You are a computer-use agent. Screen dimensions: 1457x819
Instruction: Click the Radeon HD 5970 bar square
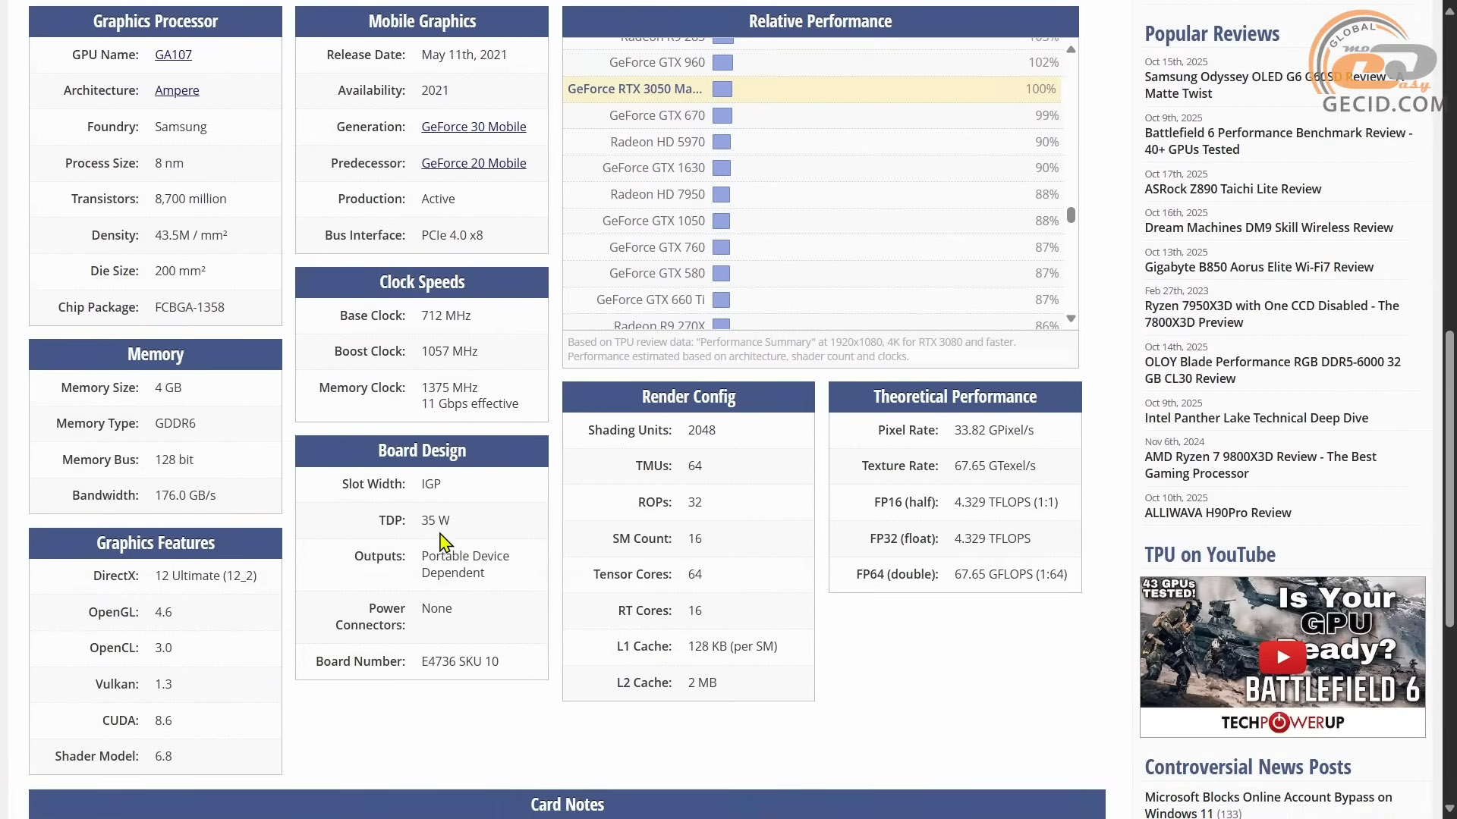722,142
